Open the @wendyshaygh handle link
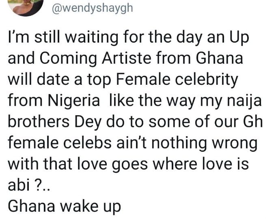This screenshot has height=219, width=274. pos(93,9)
